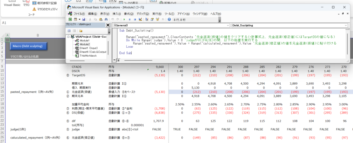Image resolution: width=353 pixels, height=143 pixels.
Task: Open the ヘルプ(H) menu
Action: click(x=216, y=13)
